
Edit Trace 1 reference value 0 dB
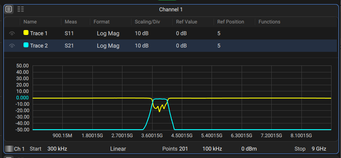point(181,33)
